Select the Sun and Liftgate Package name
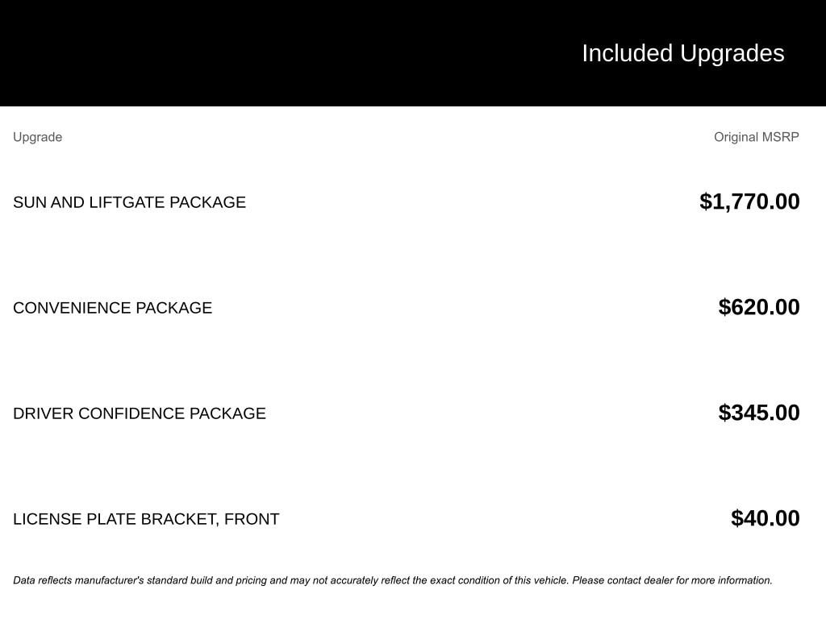The width and height of the screenshot is (826, 619). coord(129,202)
